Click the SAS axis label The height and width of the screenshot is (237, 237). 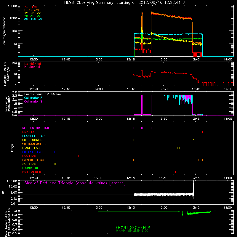3,193
